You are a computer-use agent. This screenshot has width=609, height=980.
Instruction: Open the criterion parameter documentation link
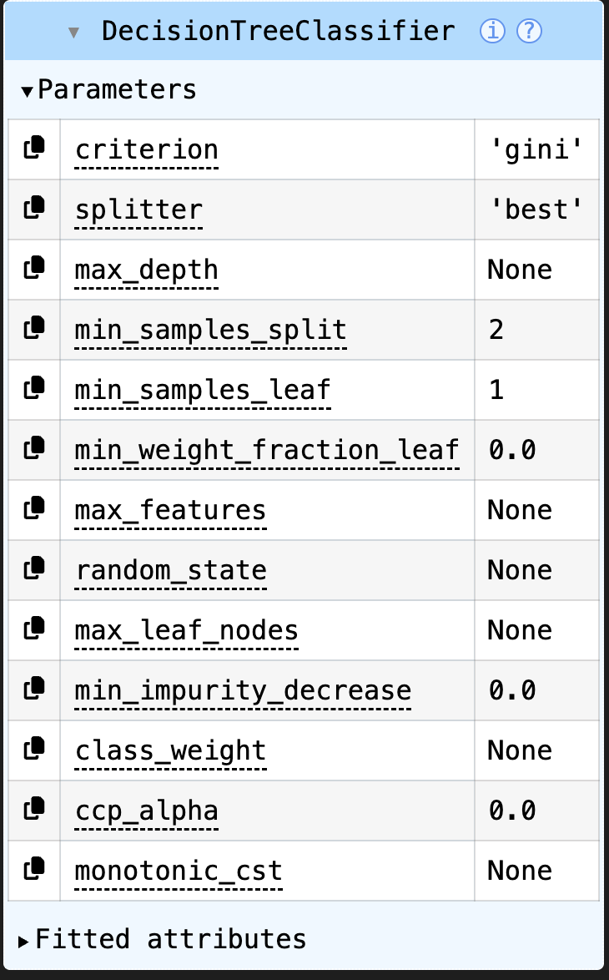click(146, 150)
